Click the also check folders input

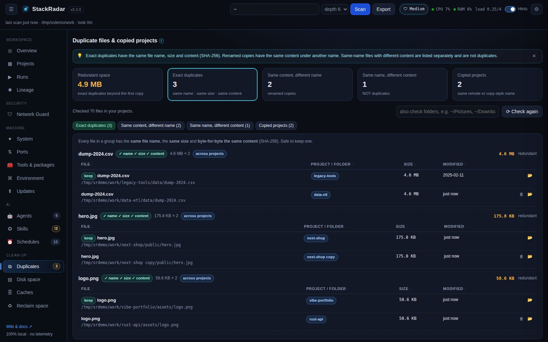447,111
